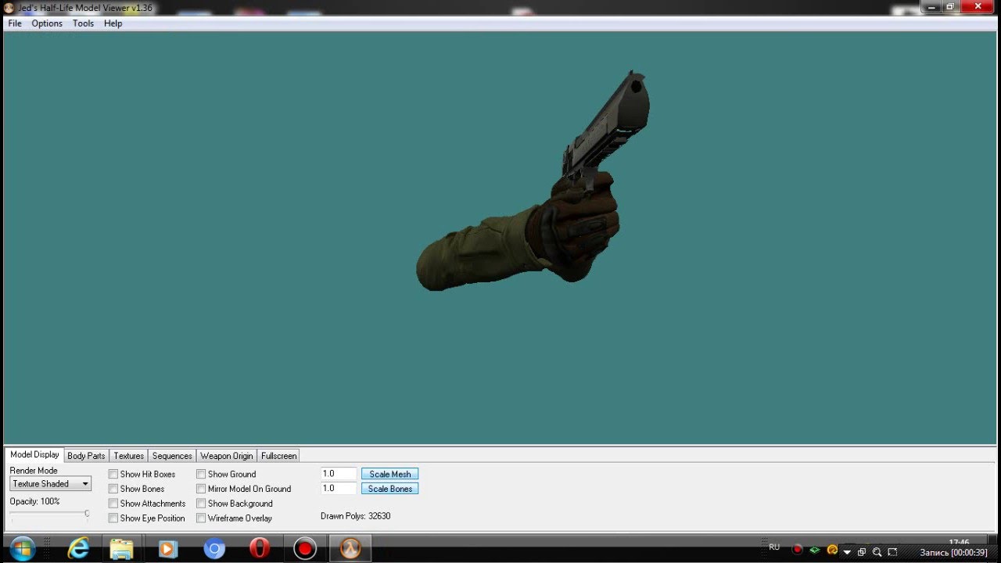Switch to the Fullscreen tab
The image size is (1001, 563).
point(278,456)
